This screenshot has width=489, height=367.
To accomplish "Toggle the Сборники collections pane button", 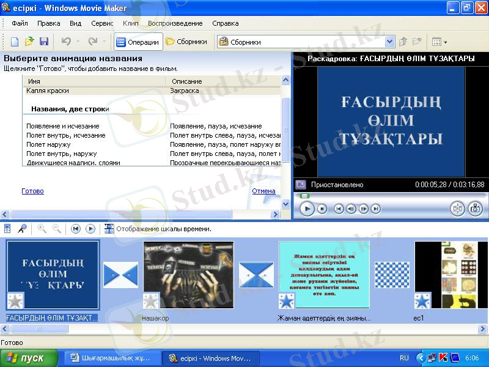I will click(x=187, y=42).
